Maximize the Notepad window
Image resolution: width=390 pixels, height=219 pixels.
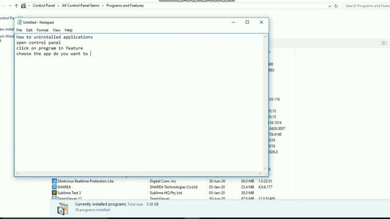click(x=247, y=22)
